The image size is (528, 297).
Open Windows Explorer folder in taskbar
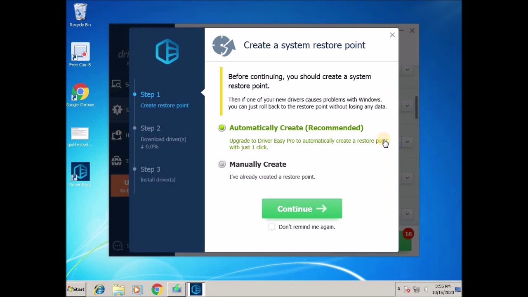click(x=118, y=290)
